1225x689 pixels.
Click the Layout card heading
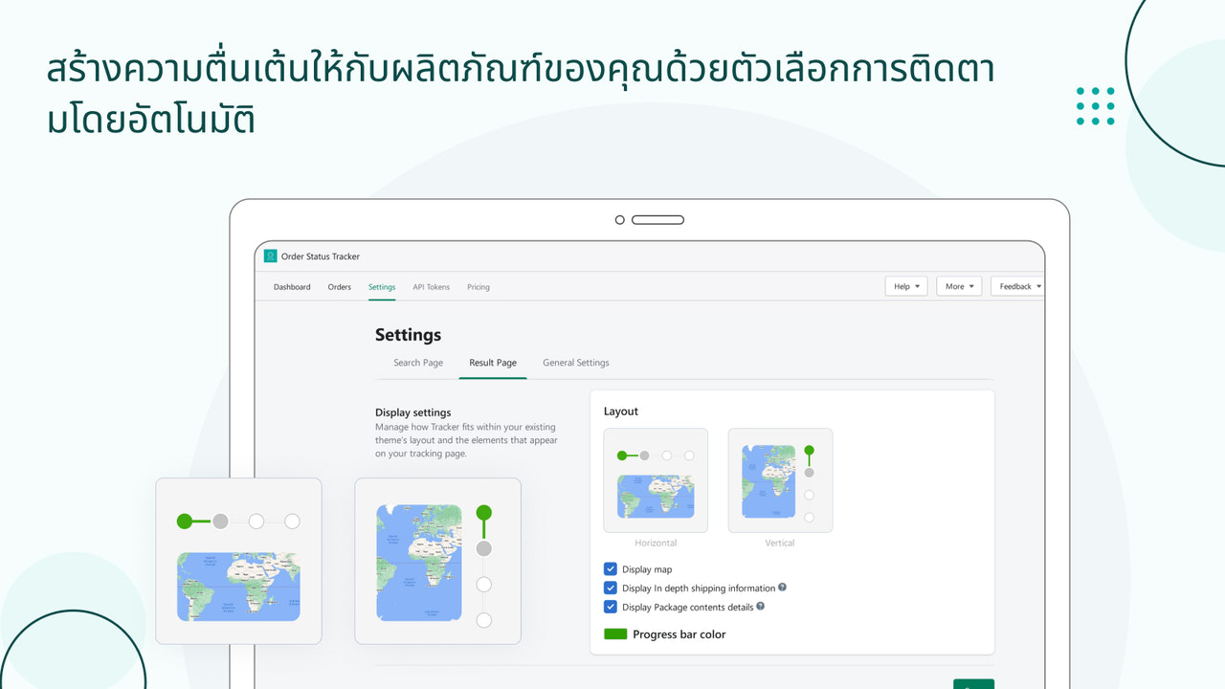pyautogui.click(x=621, y=411)
